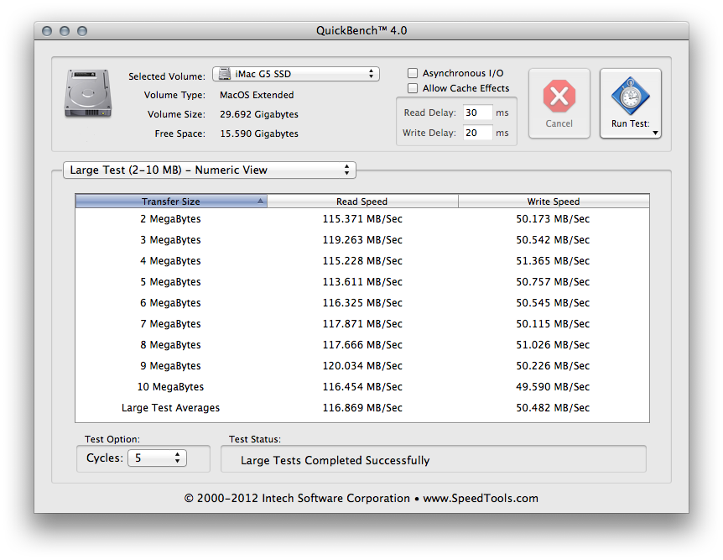Viewport: 723px width, 560px height.
Task: Click the Run Test button label
Action: pyautogui.click(x=631, y=123)
